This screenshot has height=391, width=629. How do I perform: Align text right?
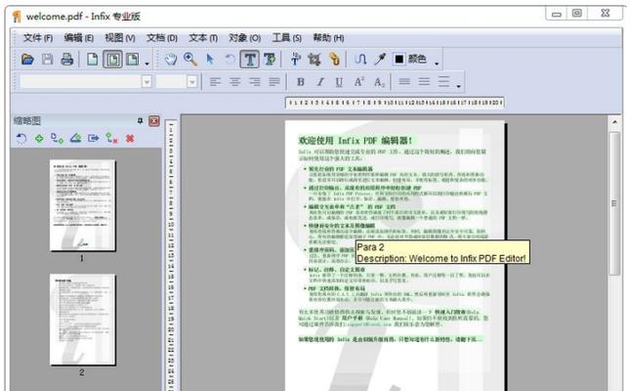[x=255, y=82]
